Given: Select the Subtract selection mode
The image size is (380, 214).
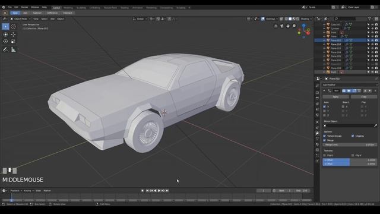Looking at the screenshot, I should 37,13.
